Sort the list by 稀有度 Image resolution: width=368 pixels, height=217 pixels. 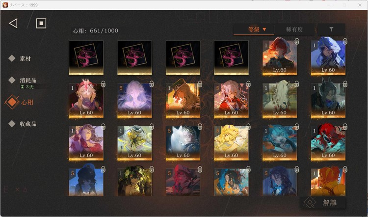click(294, 29)
